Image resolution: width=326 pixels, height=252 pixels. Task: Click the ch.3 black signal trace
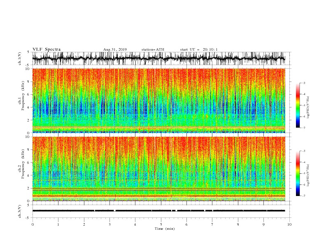pos(158,211)
